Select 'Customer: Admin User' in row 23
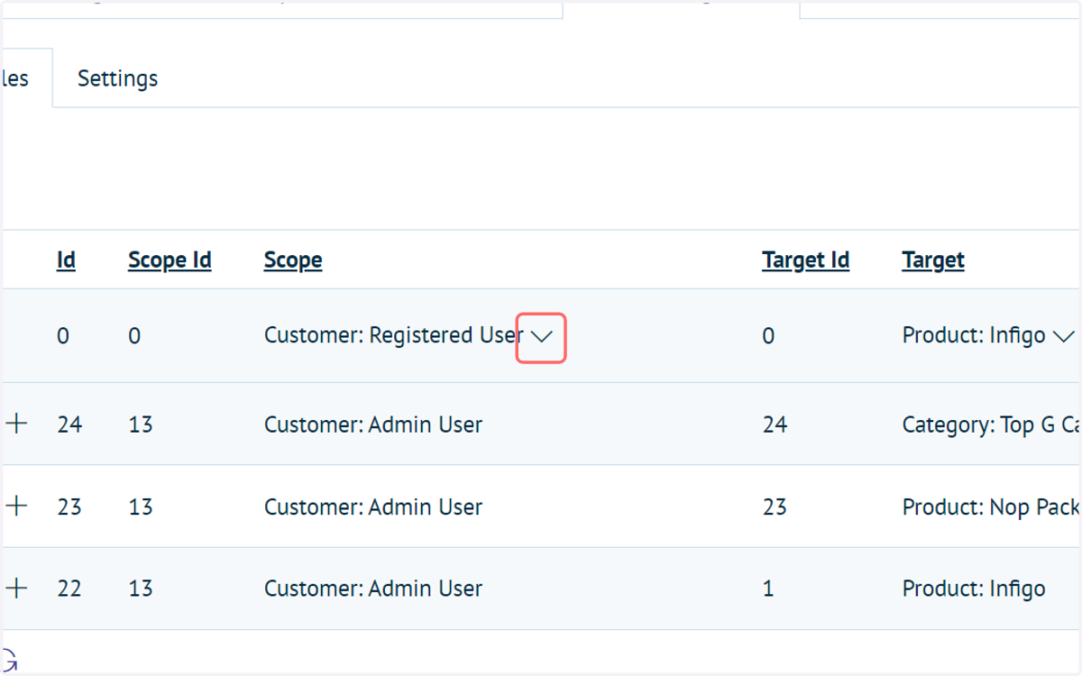 373,507
